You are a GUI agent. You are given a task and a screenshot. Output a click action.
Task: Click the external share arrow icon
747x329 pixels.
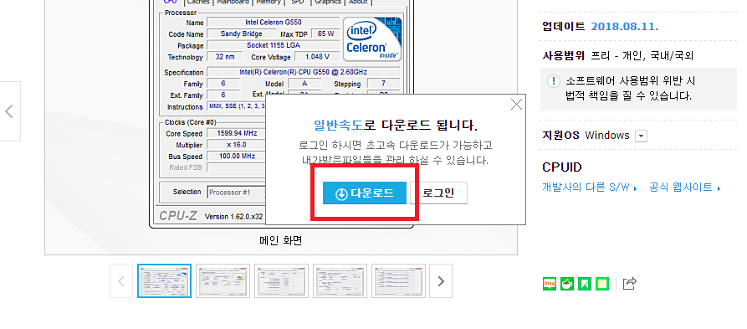[630, 283]
